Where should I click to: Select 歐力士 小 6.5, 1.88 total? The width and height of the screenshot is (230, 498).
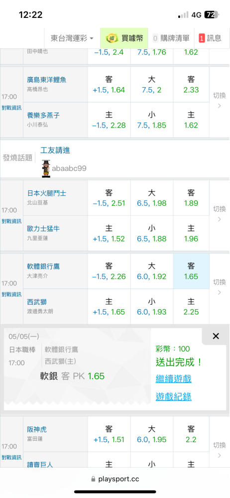[152, 234]
